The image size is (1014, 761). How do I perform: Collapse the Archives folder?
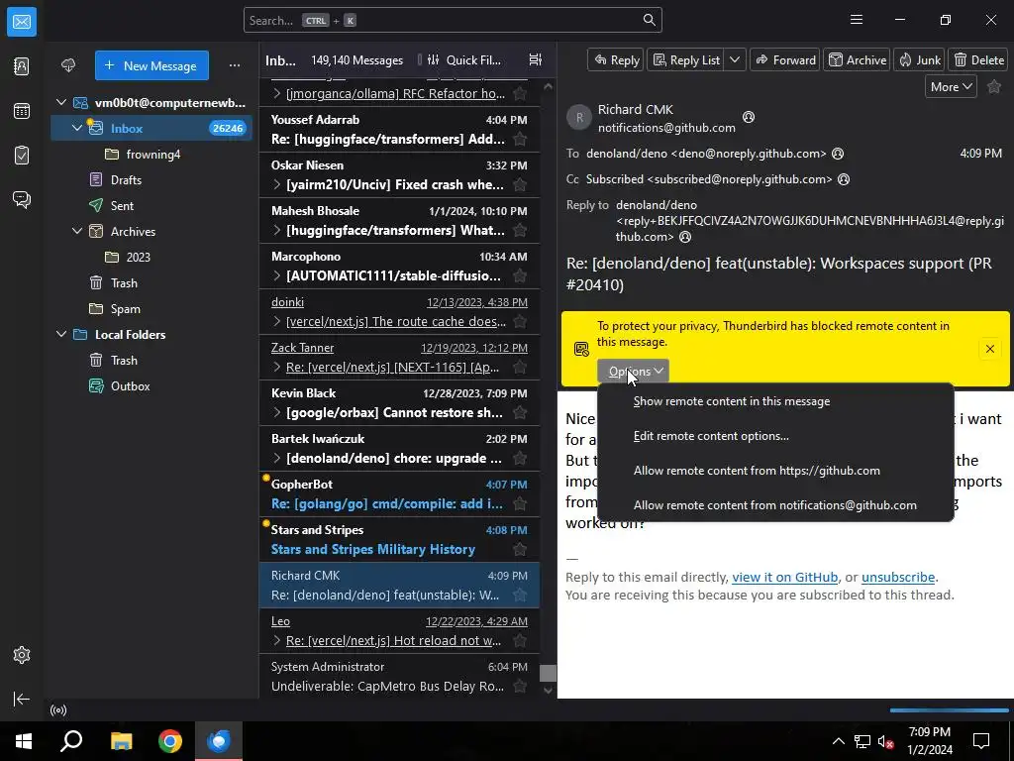pos(77,231)
